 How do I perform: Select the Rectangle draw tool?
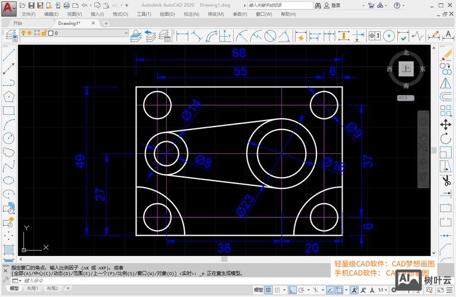tap(8, 110)
